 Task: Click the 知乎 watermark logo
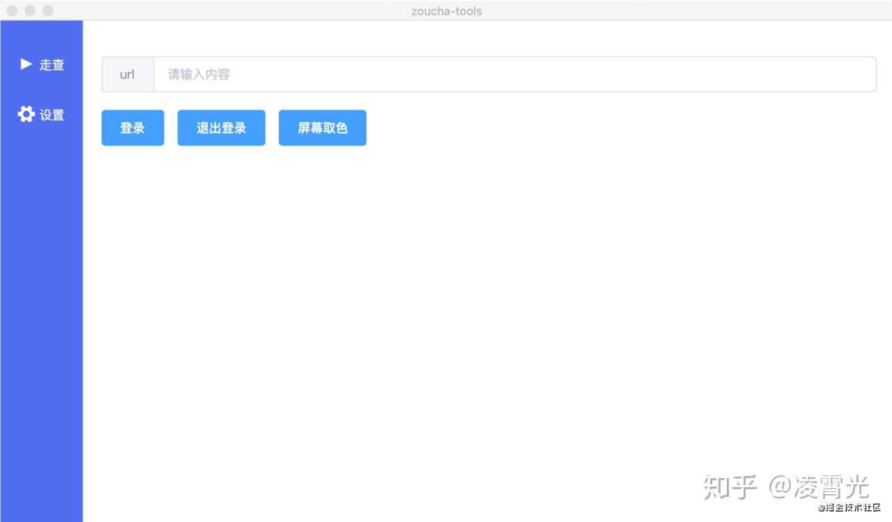[730, 487]
